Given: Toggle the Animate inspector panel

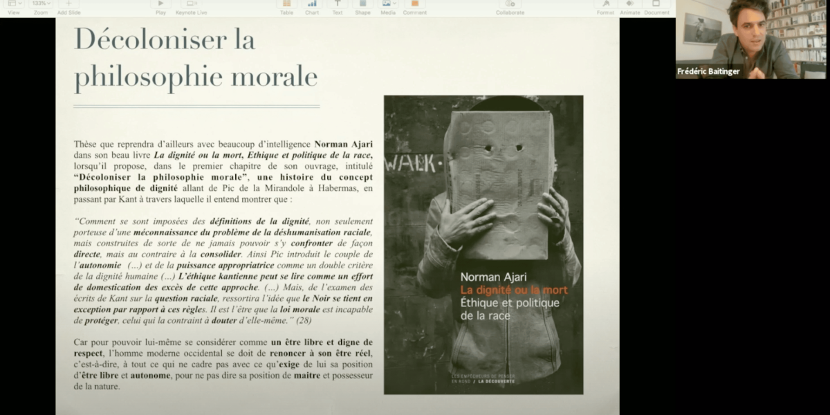Looking at the screenshot, I should [629, 4].
